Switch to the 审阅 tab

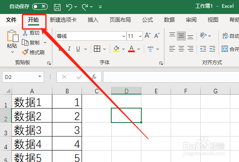click(x=191, y=20)
